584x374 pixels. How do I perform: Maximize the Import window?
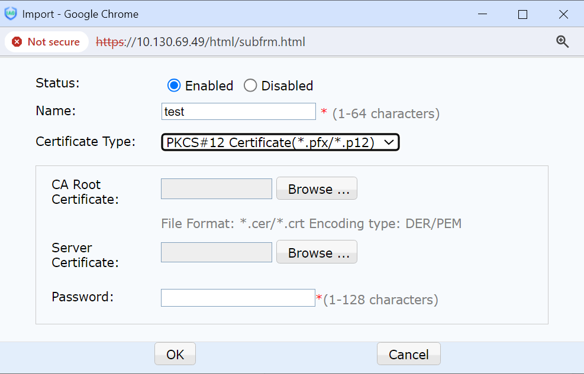coord(522,14)
